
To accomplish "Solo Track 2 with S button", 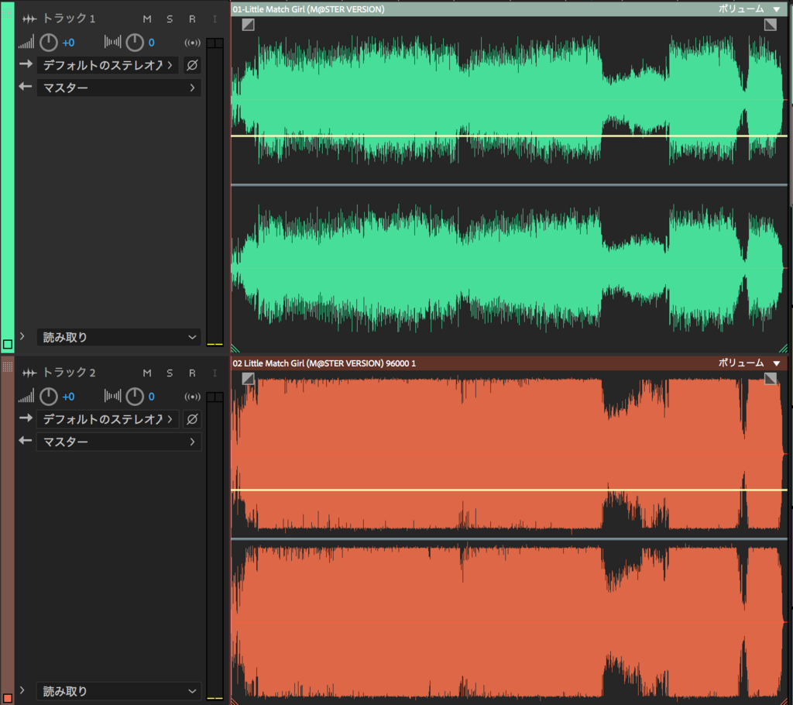I will 170,373.
